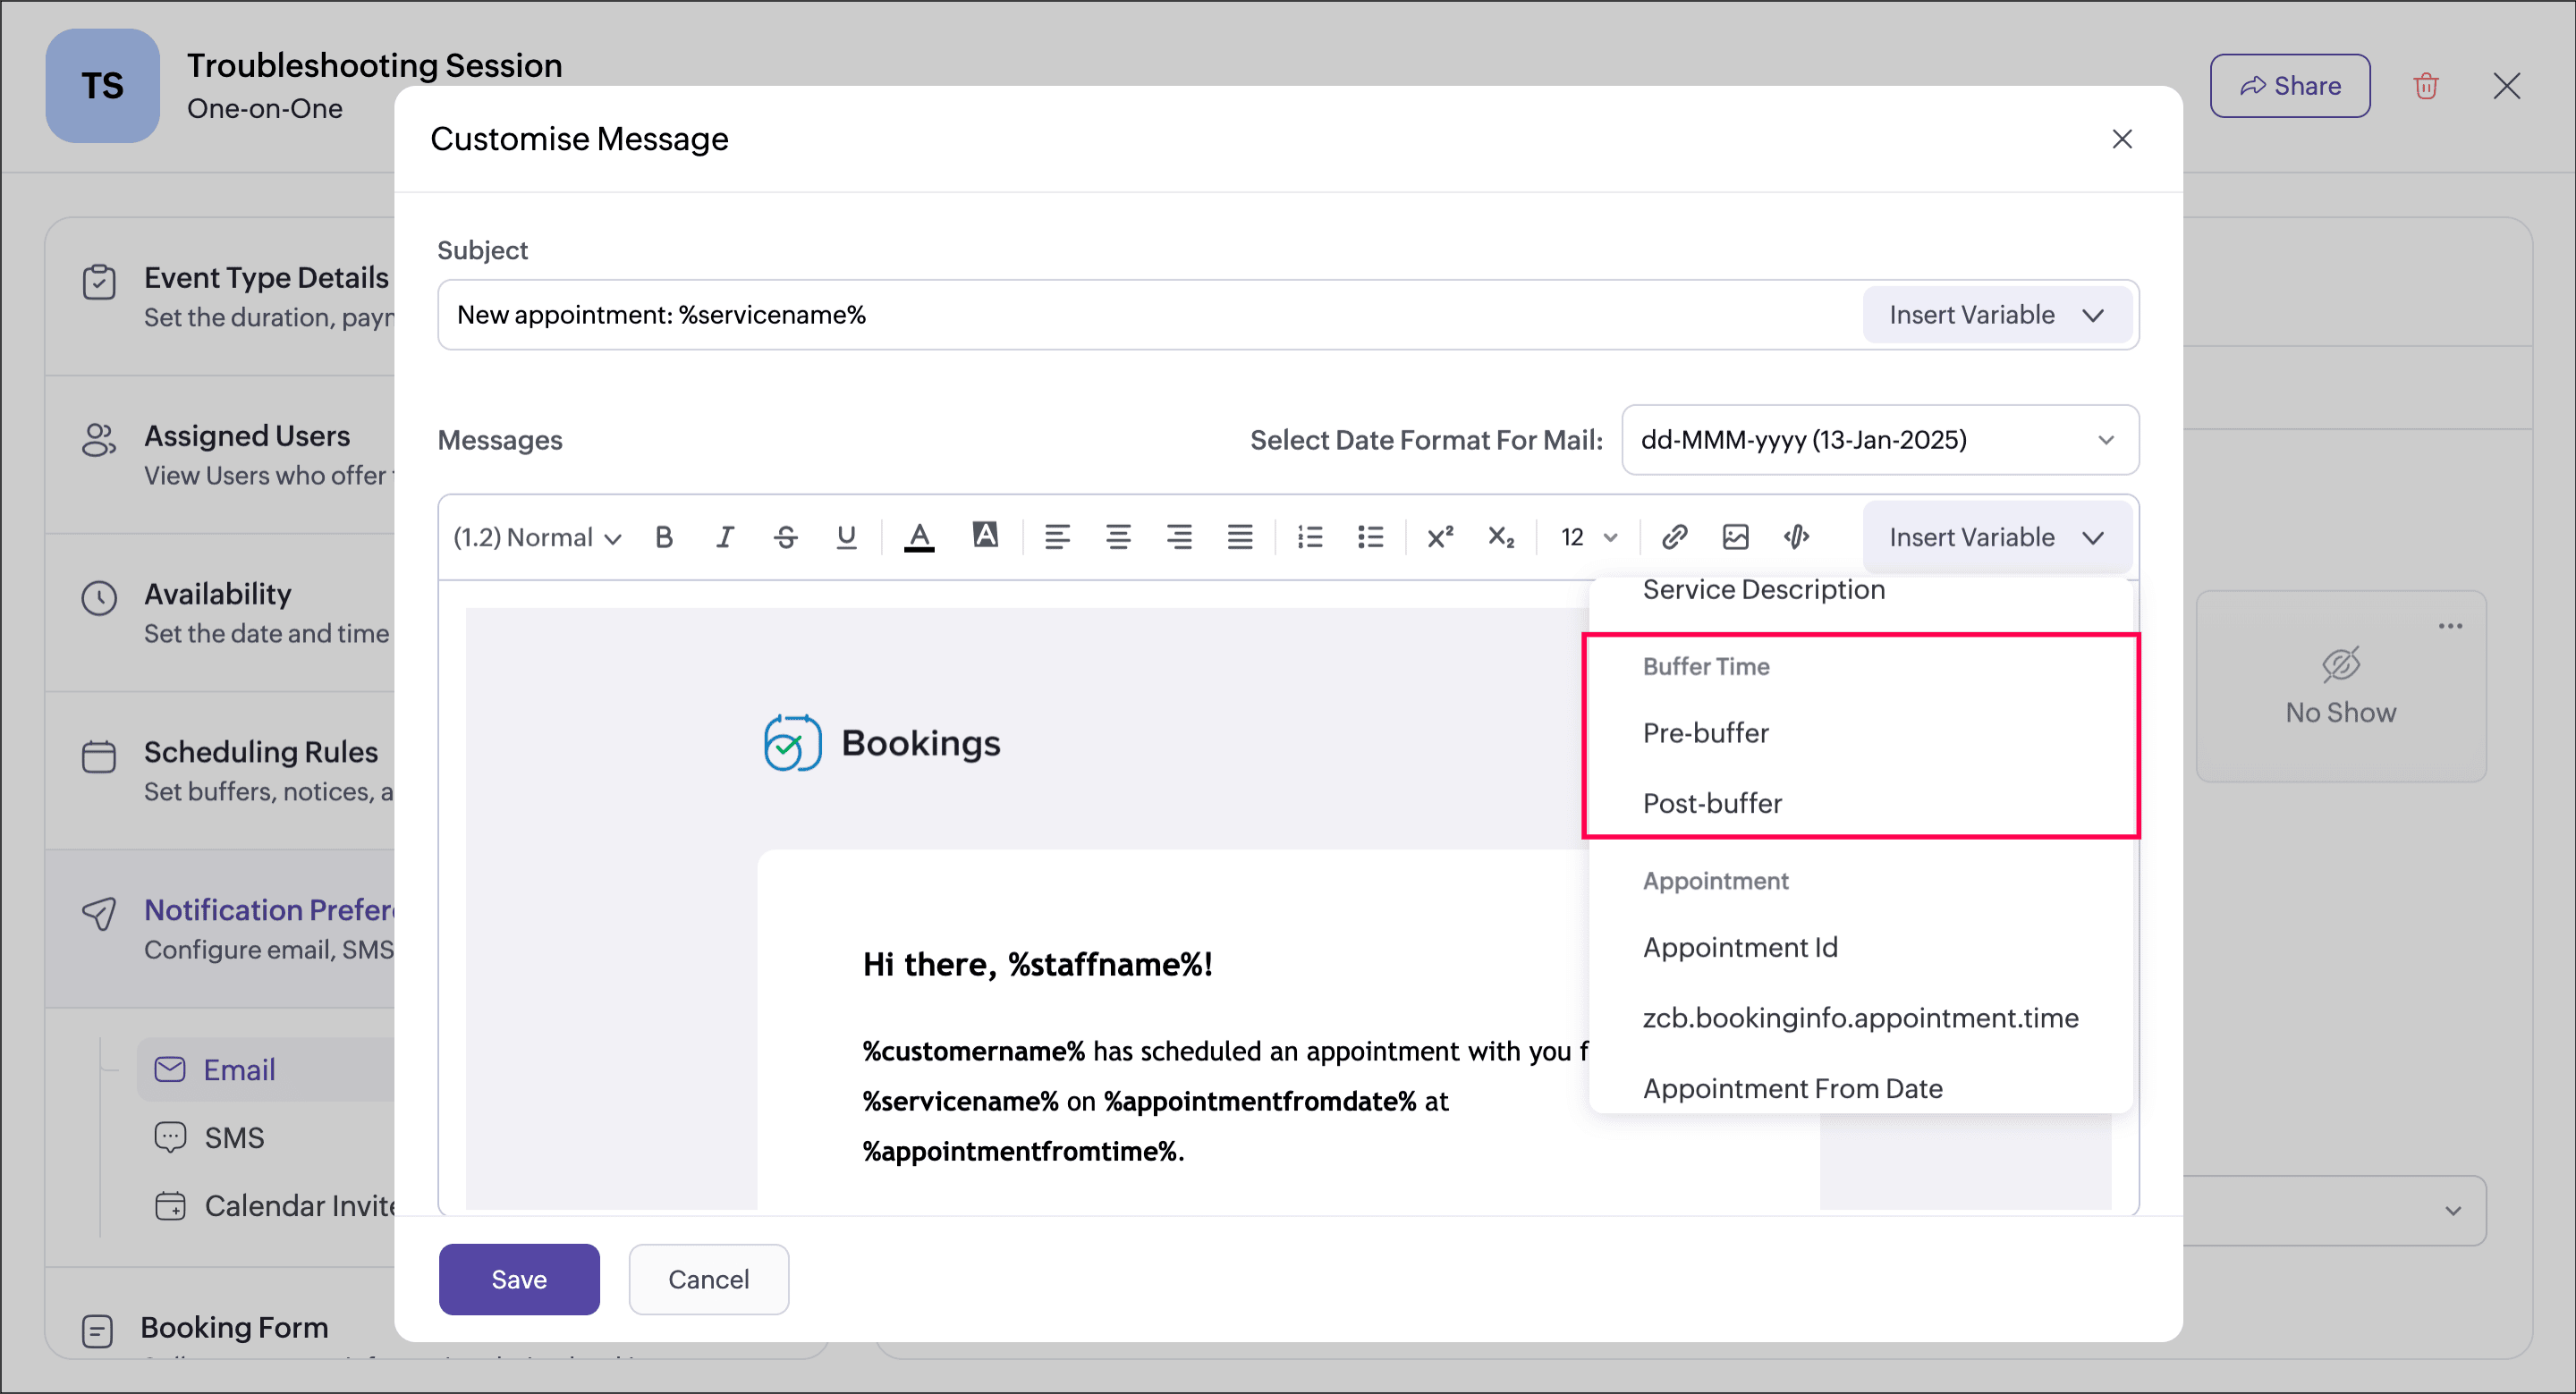Toggle bold formatting in editor toolbar

tap(664, 537)
